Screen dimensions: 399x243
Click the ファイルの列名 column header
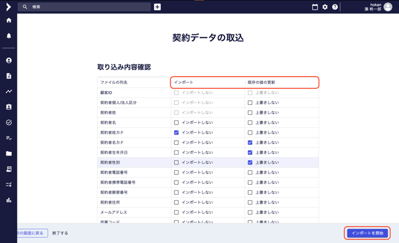[x=114, y=82]
